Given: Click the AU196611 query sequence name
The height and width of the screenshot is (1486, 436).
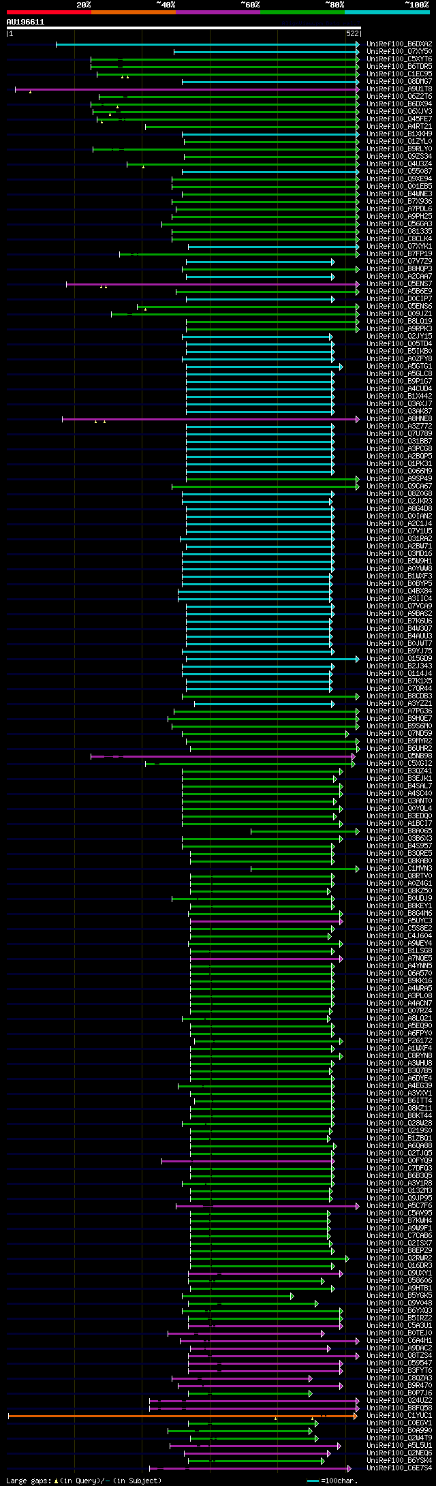Looking at the screenshot, I should 25,22.
